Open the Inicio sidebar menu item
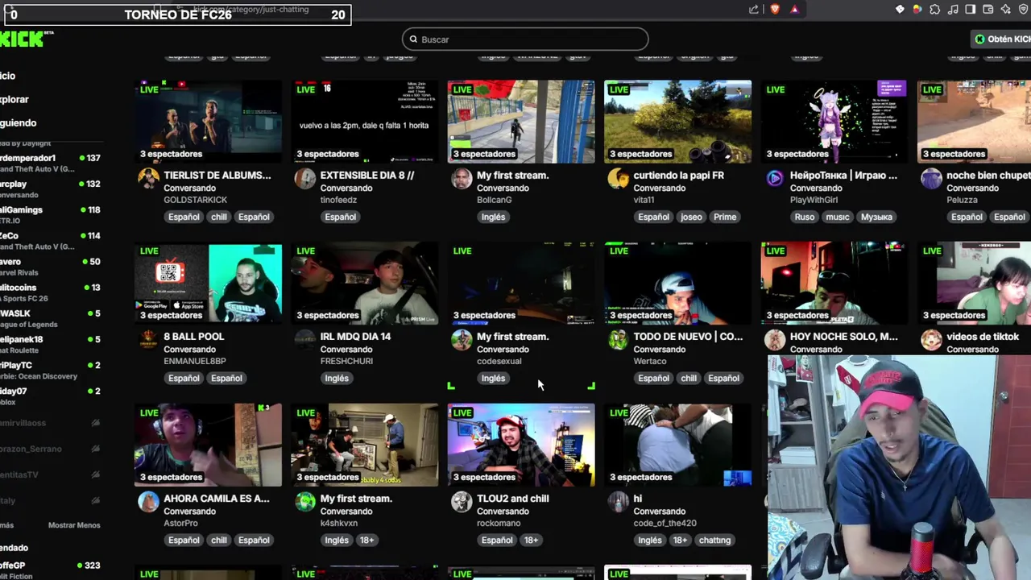The width and height of the screenshot is (1031, 580). coord(8,76)
